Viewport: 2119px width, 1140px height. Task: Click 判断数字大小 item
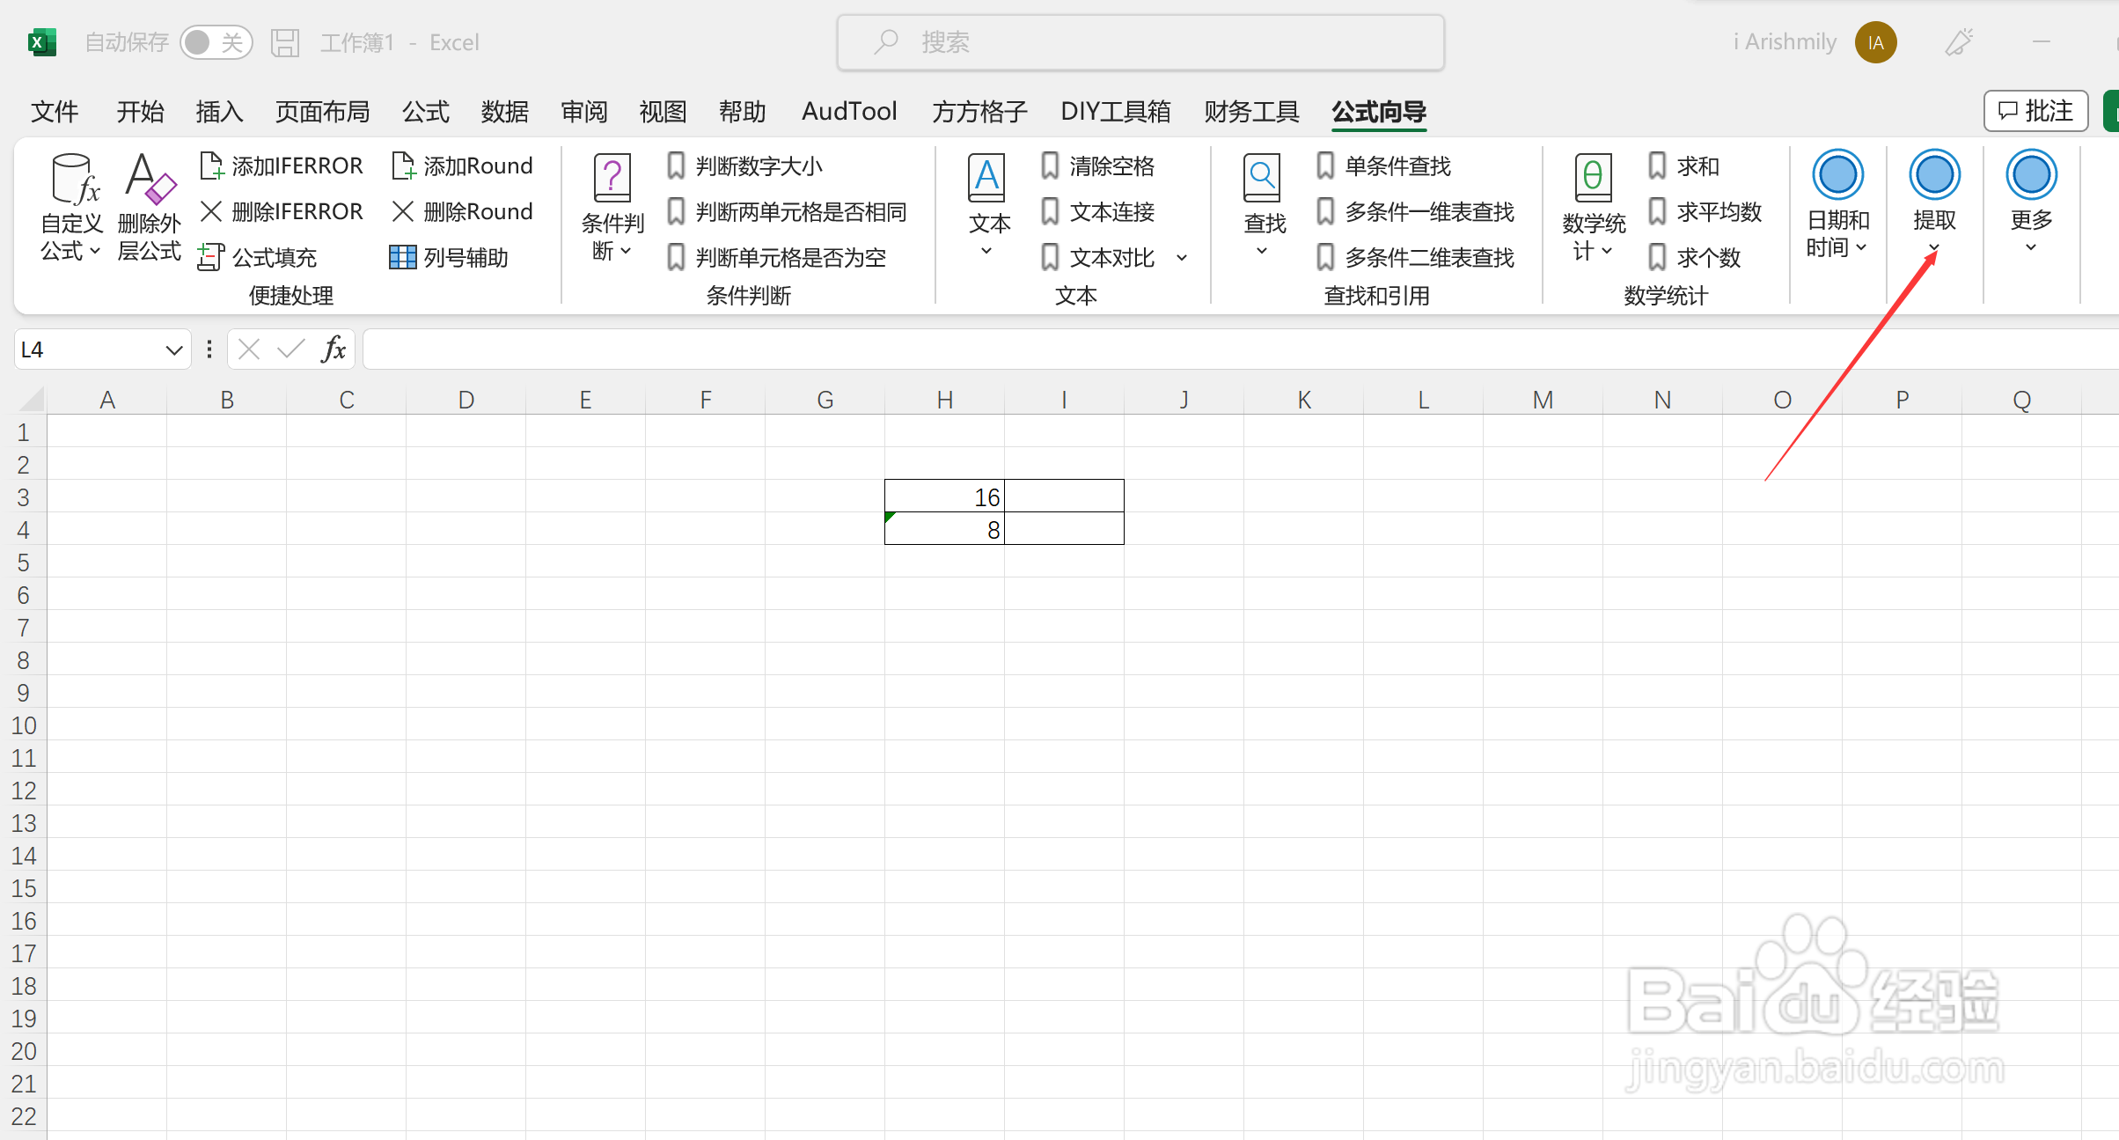point(744,165)
